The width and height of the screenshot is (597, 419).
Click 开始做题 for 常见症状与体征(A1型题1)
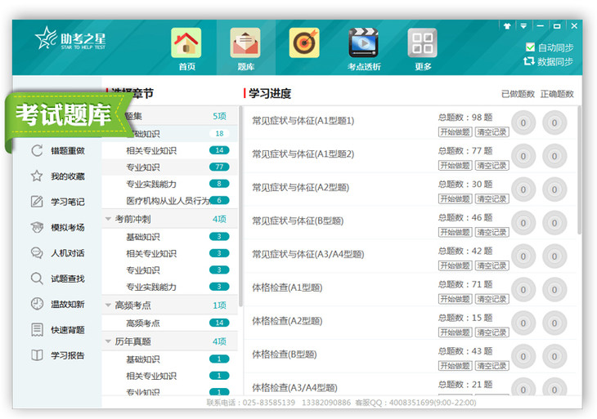(x=455, y=131)
